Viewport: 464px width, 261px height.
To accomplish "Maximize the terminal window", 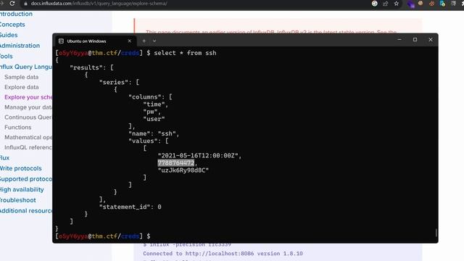I will click(x=415, y=39).
